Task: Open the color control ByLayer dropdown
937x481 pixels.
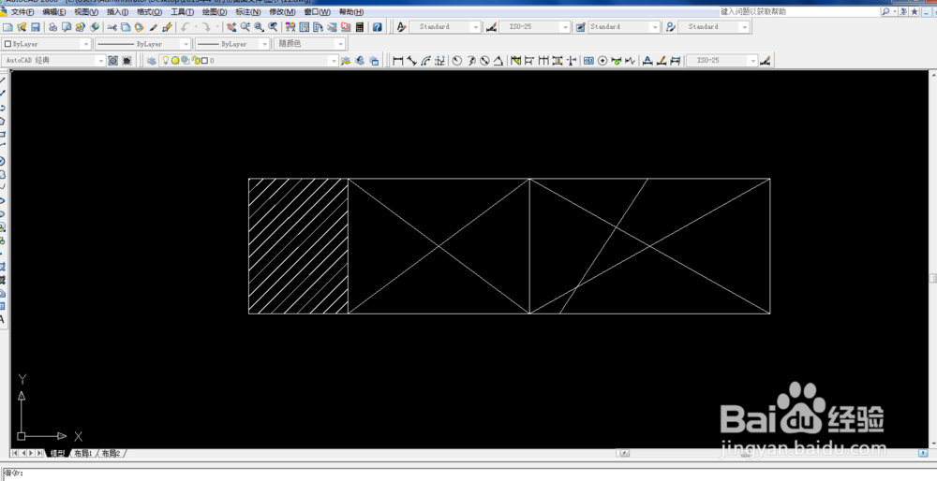Action: [x=47, y=44]
